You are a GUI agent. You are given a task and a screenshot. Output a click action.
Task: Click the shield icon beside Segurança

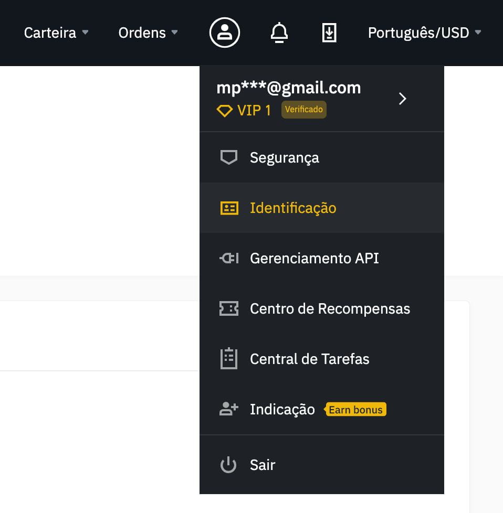coord(228,157)
